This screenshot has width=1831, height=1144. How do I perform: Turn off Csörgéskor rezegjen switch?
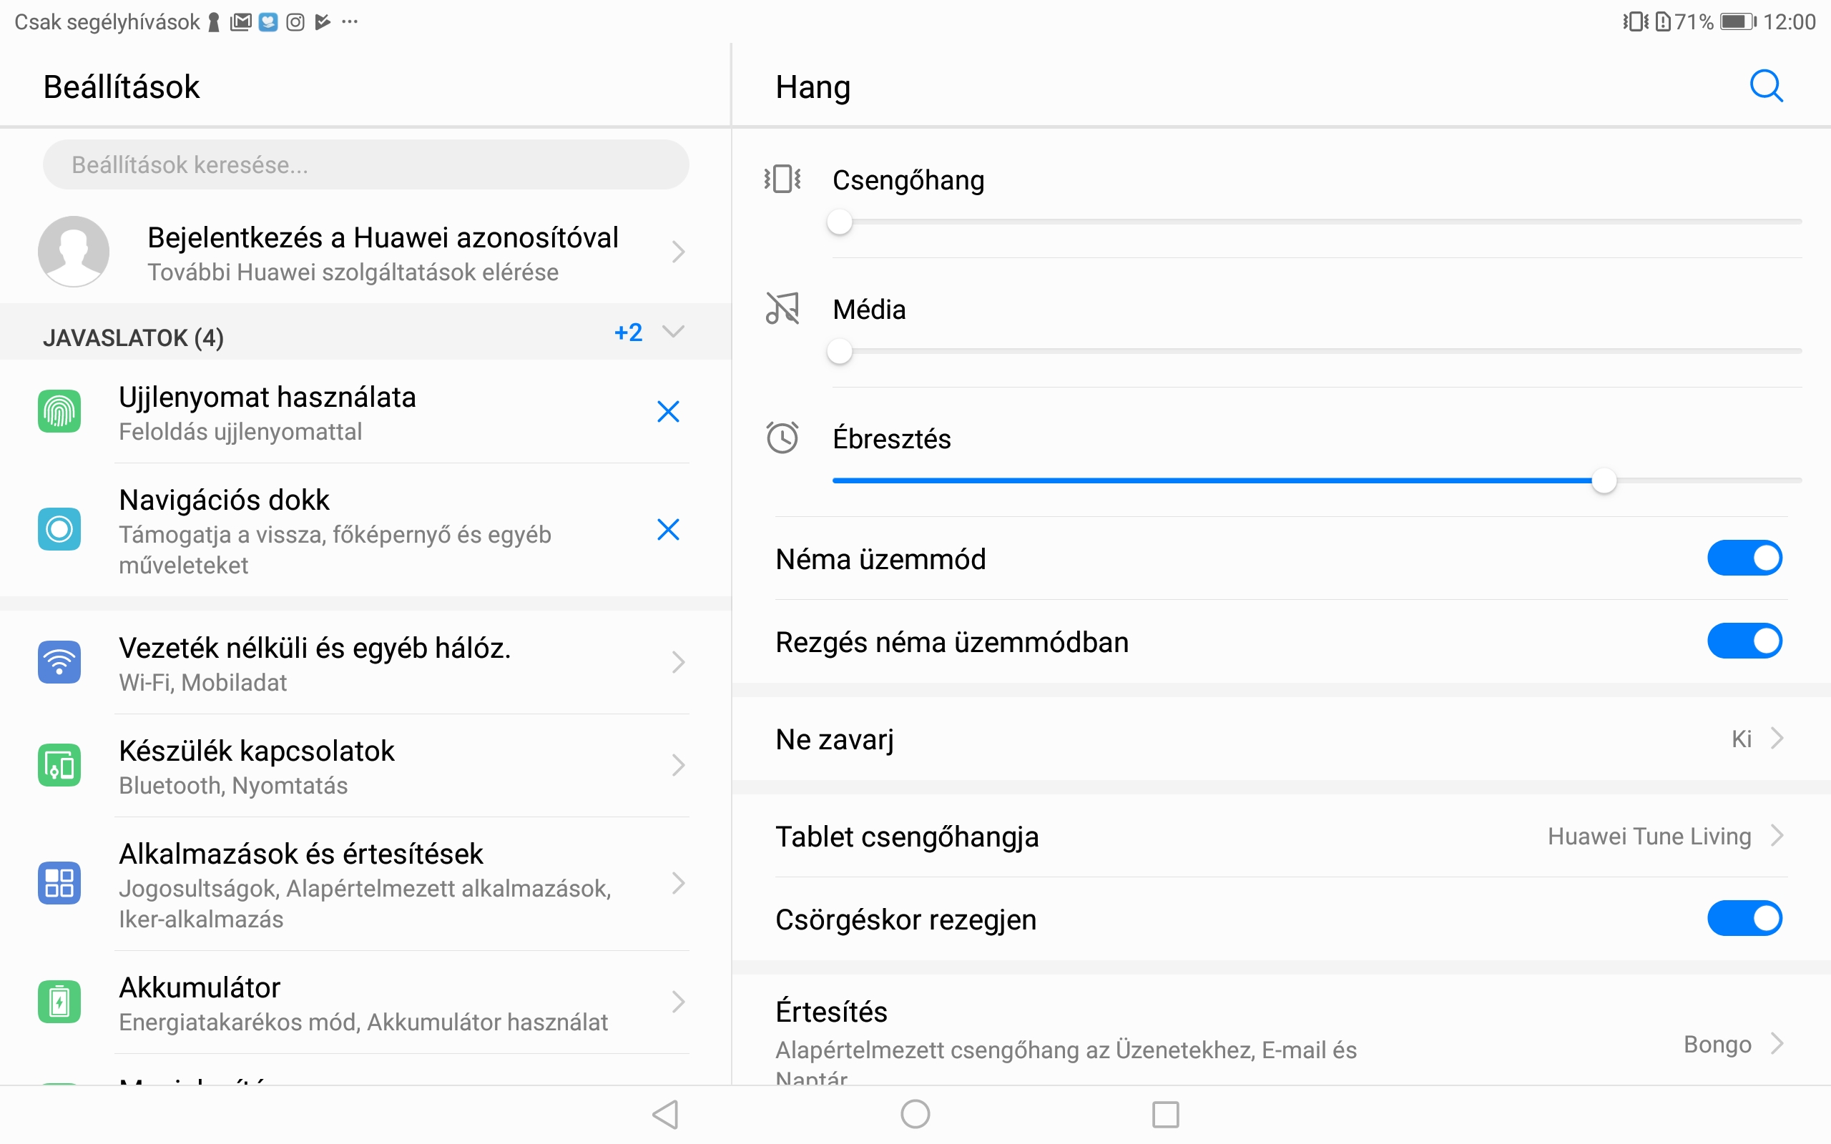click(1744, 919)
